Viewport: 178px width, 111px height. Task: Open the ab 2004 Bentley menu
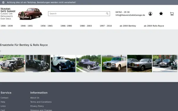point(128,26)
